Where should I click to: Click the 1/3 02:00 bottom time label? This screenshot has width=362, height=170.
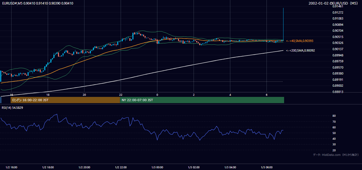click(x=194, y=167)
